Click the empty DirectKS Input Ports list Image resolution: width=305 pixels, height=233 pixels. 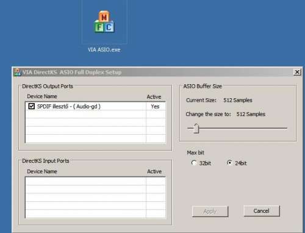(x=95, y=198)
